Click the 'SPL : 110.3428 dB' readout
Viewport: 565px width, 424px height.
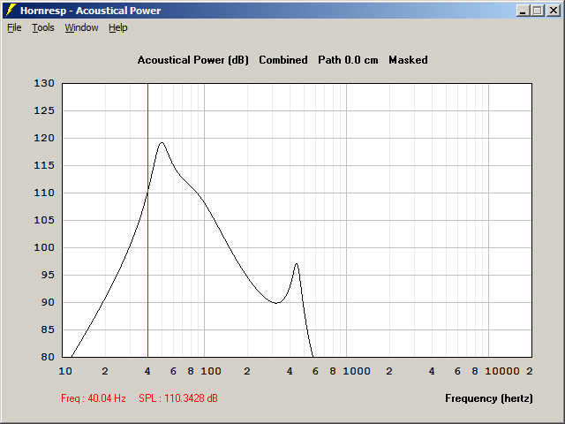178,398
